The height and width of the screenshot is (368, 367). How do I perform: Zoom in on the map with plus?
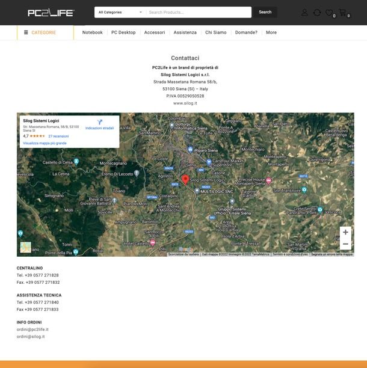[345, 232]
